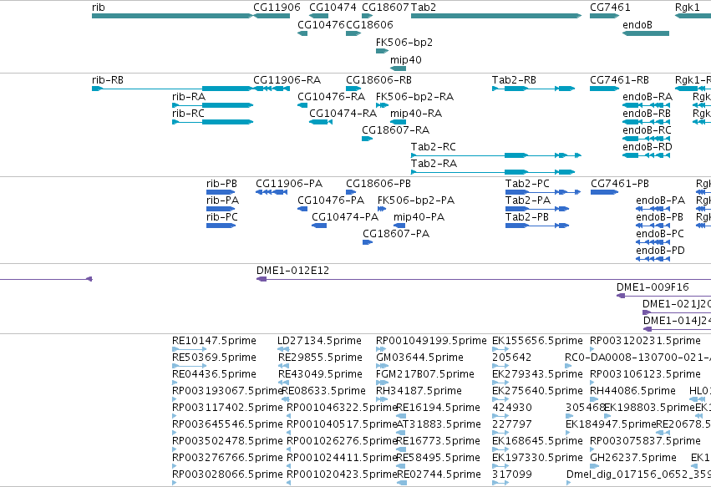This screenshot has height=487, width=711.
Task: Click the RE10147.5prime EST label
Action: pyautogui.click(x=214, y=341)
